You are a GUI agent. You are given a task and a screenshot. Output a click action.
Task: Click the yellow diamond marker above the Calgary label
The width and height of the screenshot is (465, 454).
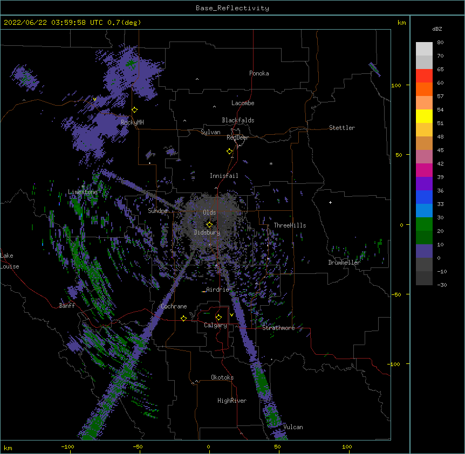218,318
